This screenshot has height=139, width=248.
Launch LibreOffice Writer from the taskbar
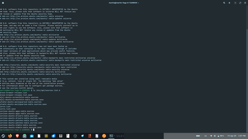pyautogui.click(x=97, y=136)
